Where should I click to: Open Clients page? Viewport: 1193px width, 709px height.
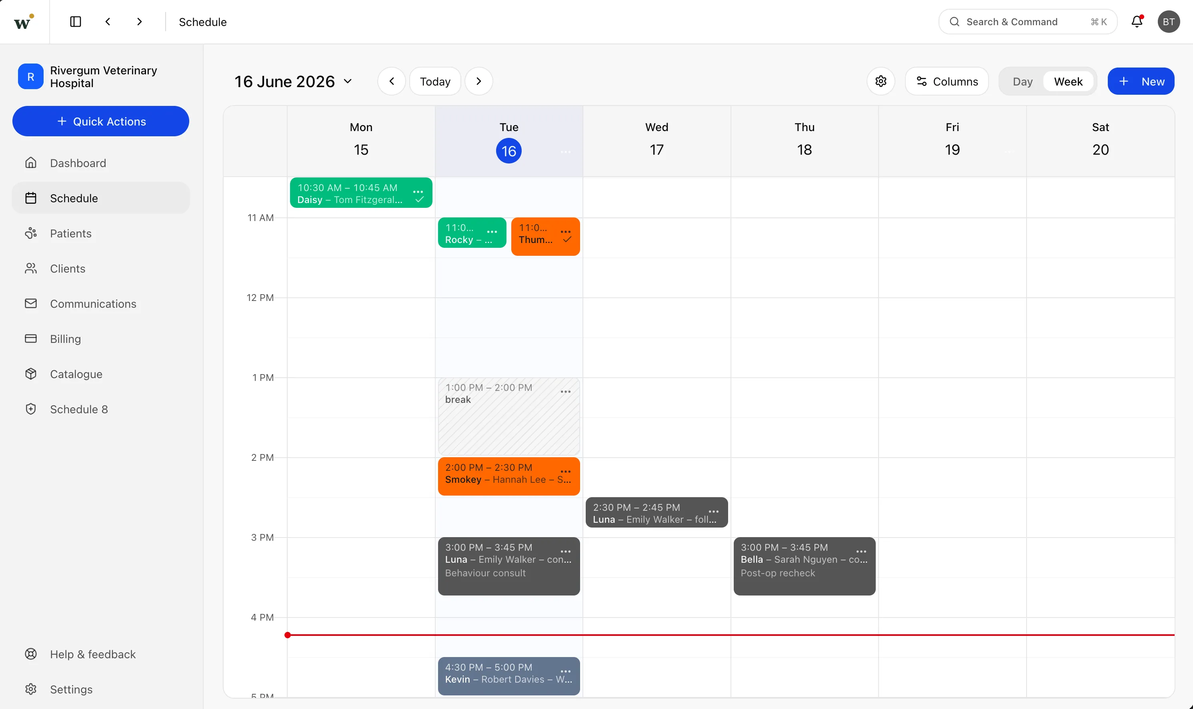101,269
